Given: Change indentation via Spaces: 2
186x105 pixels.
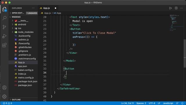Looking at the screenshot, I should click(x=141, y=103).
